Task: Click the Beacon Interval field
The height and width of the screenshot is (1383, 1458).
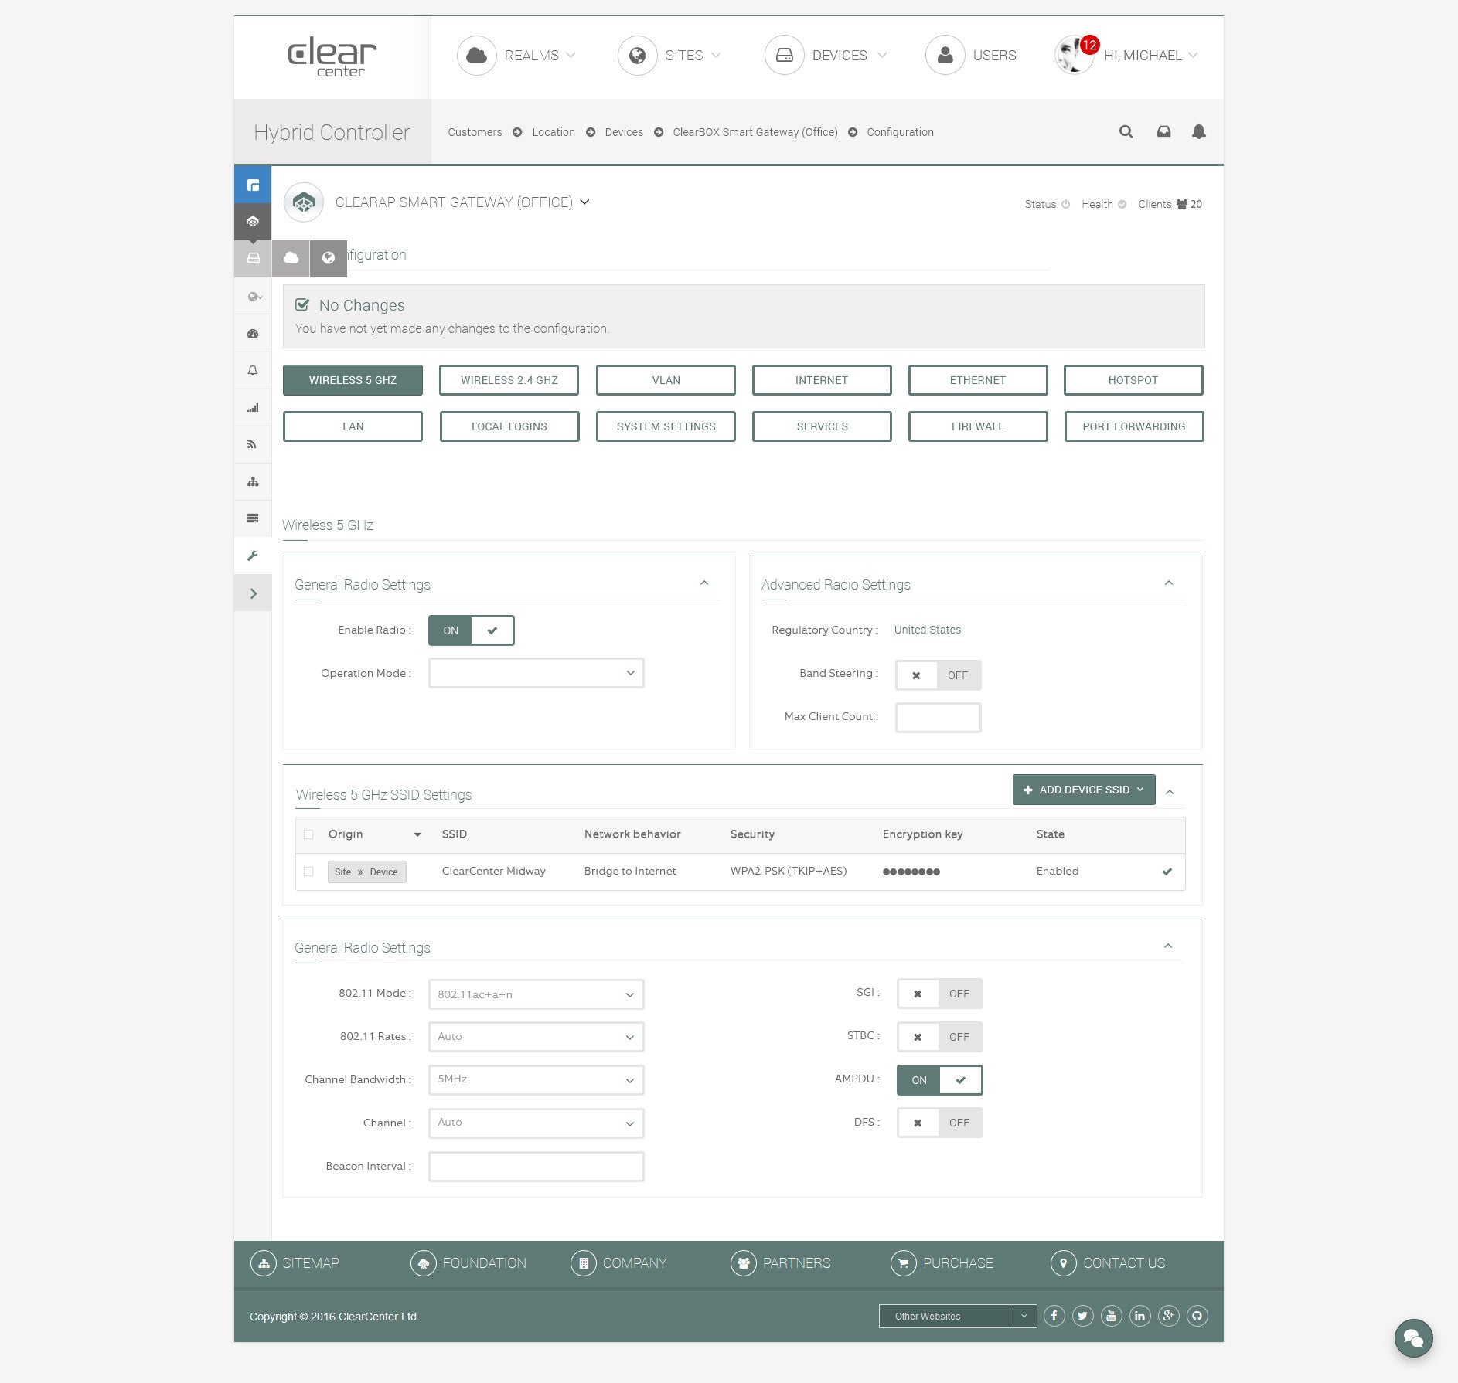Action: (537, 1167)
